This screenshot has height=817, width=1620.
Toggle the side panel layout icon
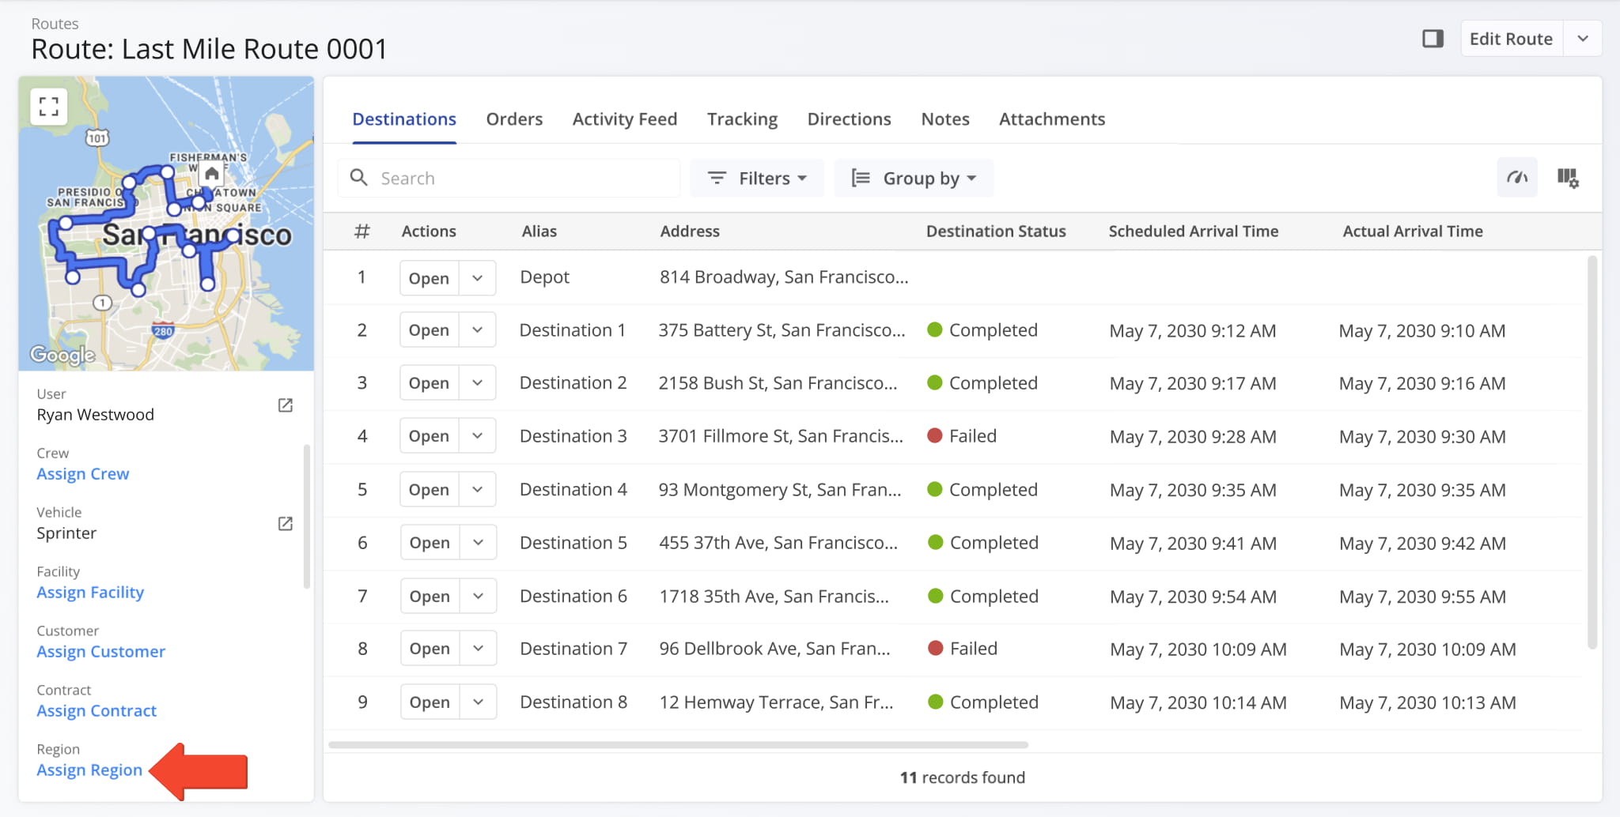coord(1433,39)
